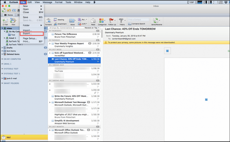This screenshot has width=230, height=142.
Task: Click the Mail view button at bottom
Action: coord(24,137)
